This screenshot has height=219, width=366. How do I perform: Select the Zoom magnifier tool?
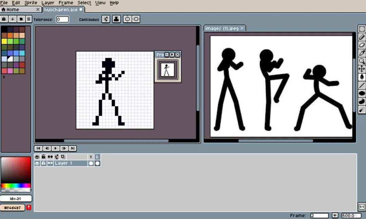coord(362,61)
